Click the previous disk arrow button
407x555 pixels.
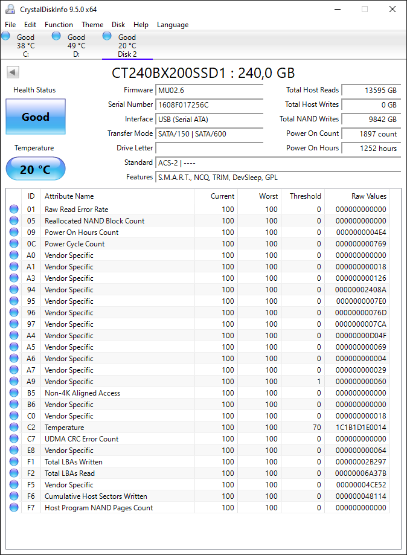13,72
